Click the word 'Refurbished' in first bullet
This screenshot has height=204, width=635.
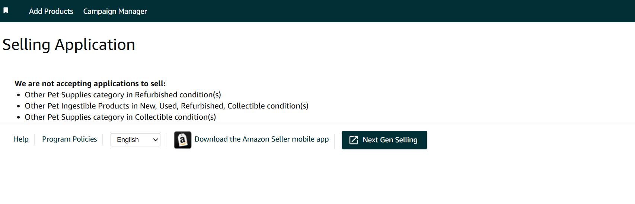(x=156, y=95)
